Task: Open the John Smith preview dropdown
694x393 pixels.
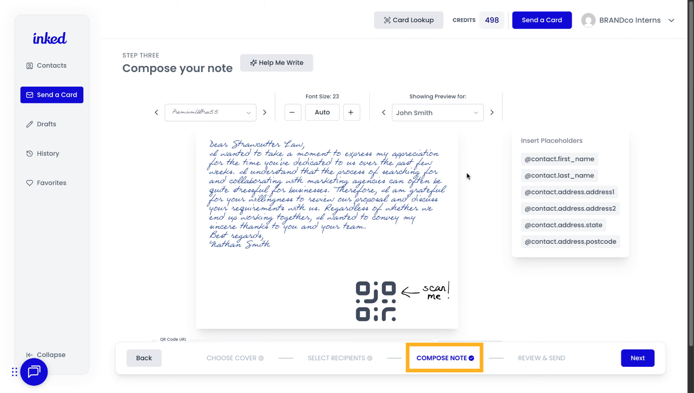Action: coord(437,113)
